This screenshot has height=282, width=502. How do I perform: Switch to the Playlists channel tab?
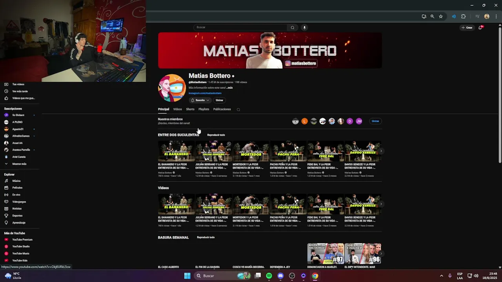[x=204, y=109]
